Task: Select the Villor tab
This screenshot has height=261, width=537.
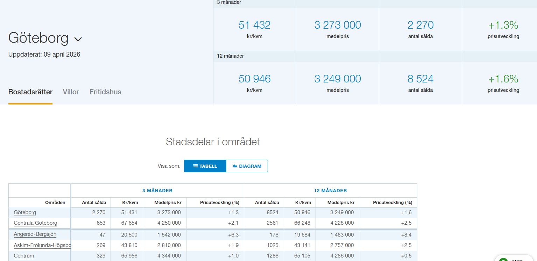Action: coord(71,92)
